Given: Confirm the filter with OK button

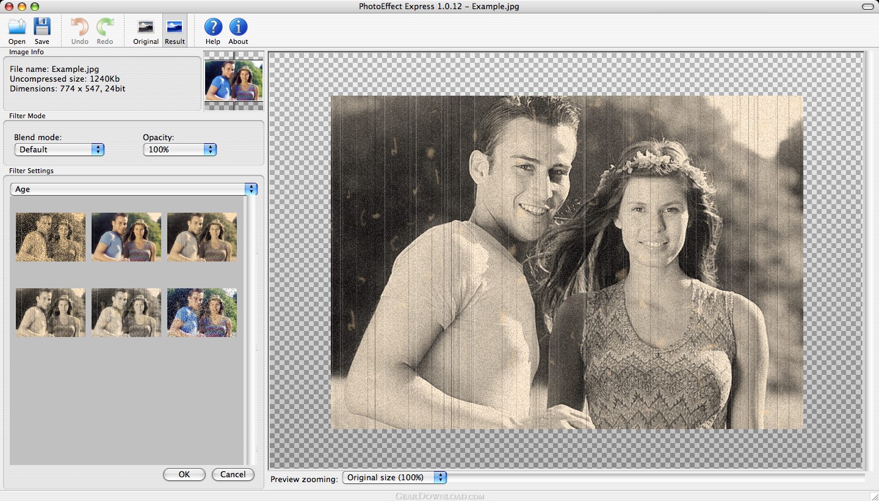Looking at the screenshot, I should coord(184,474).
